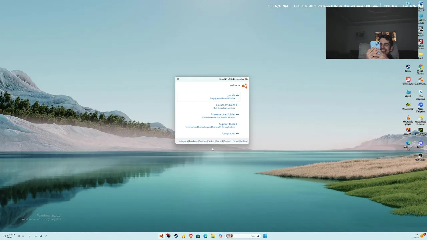This screenshot has height=240, width=427.
Task: Click the microphone icon in system tray
Action: [x=36, y=236]
